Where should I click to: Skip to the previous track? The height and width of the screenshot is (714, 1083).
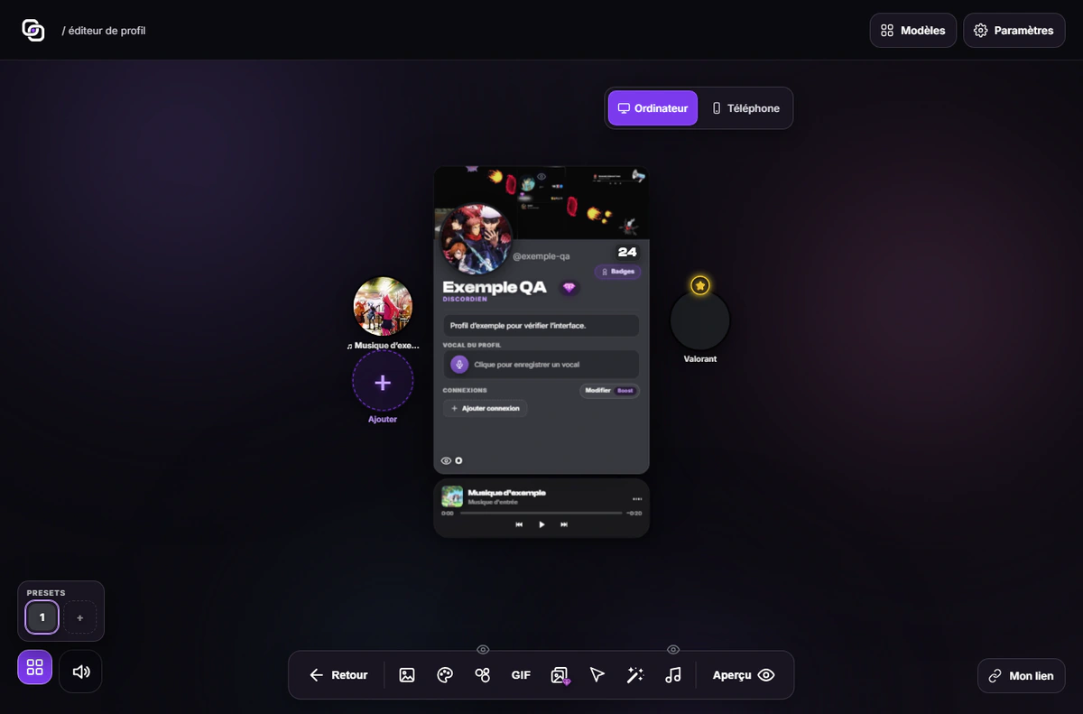(519, 524)
